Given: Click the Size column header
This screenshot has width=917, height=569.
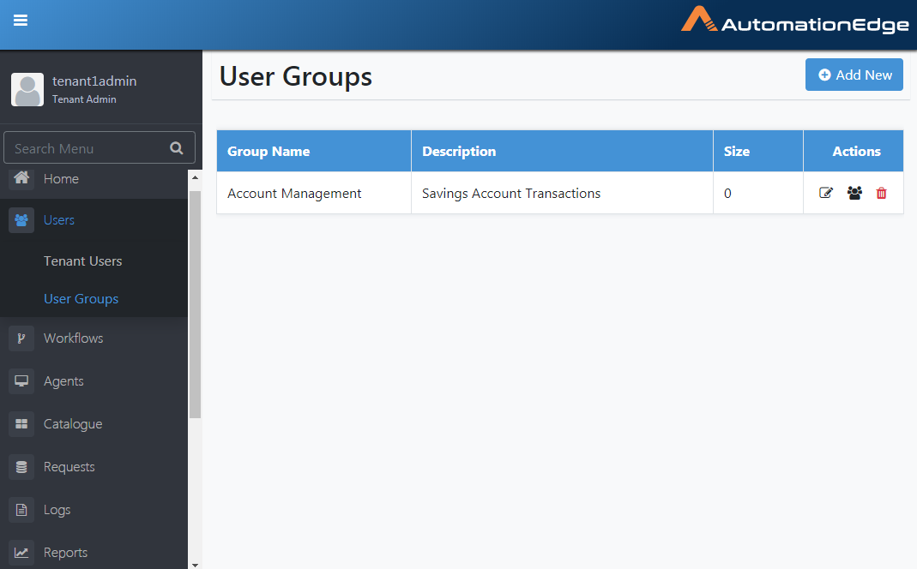Looking at the screenshot, I should pos(758,152).
